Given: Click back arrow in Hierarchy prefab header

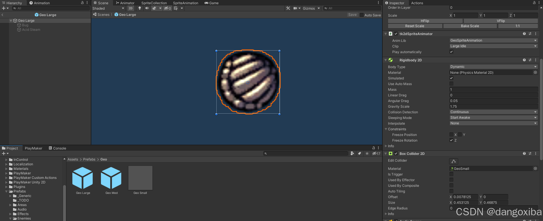Looking at the screenshot, I should [x=2, y=15].
